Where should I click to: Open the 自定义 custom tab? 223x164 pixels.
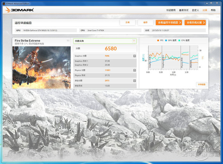click(x=195, y=10)
